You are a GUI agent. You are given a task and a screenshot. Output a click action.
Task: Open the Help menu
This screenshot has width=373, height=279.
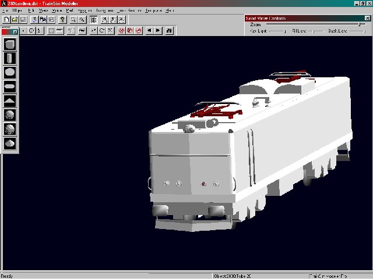(x=170, y=10)
